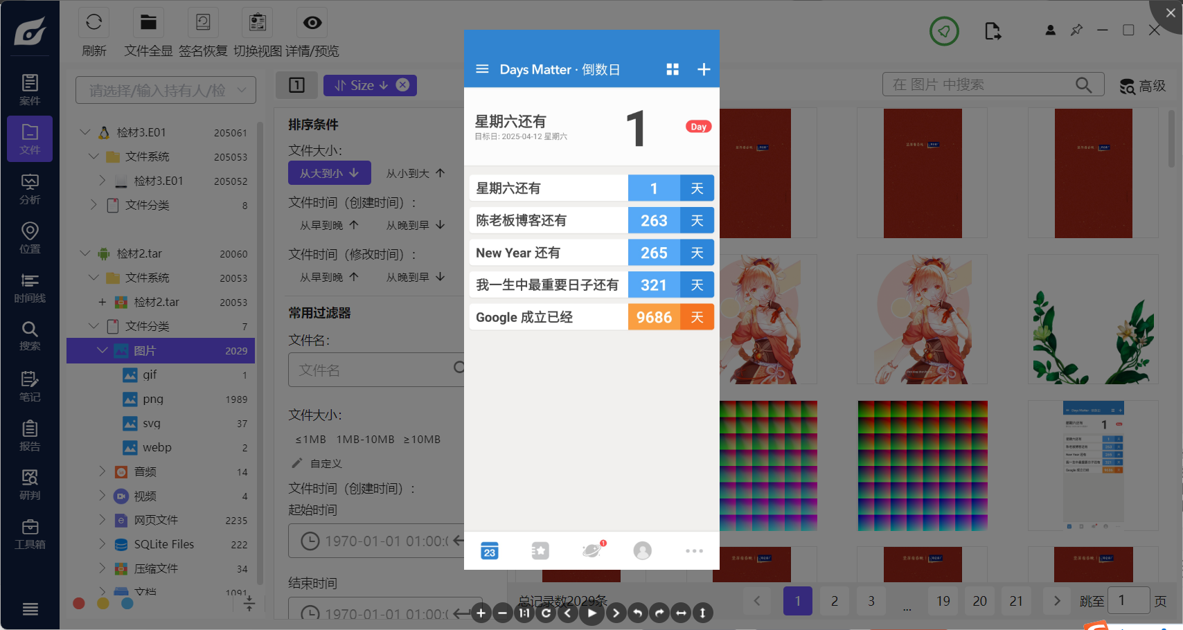The image size is (1183, 630).
Task: Select 从小到大 file size sort
Action: pos(416,173)
